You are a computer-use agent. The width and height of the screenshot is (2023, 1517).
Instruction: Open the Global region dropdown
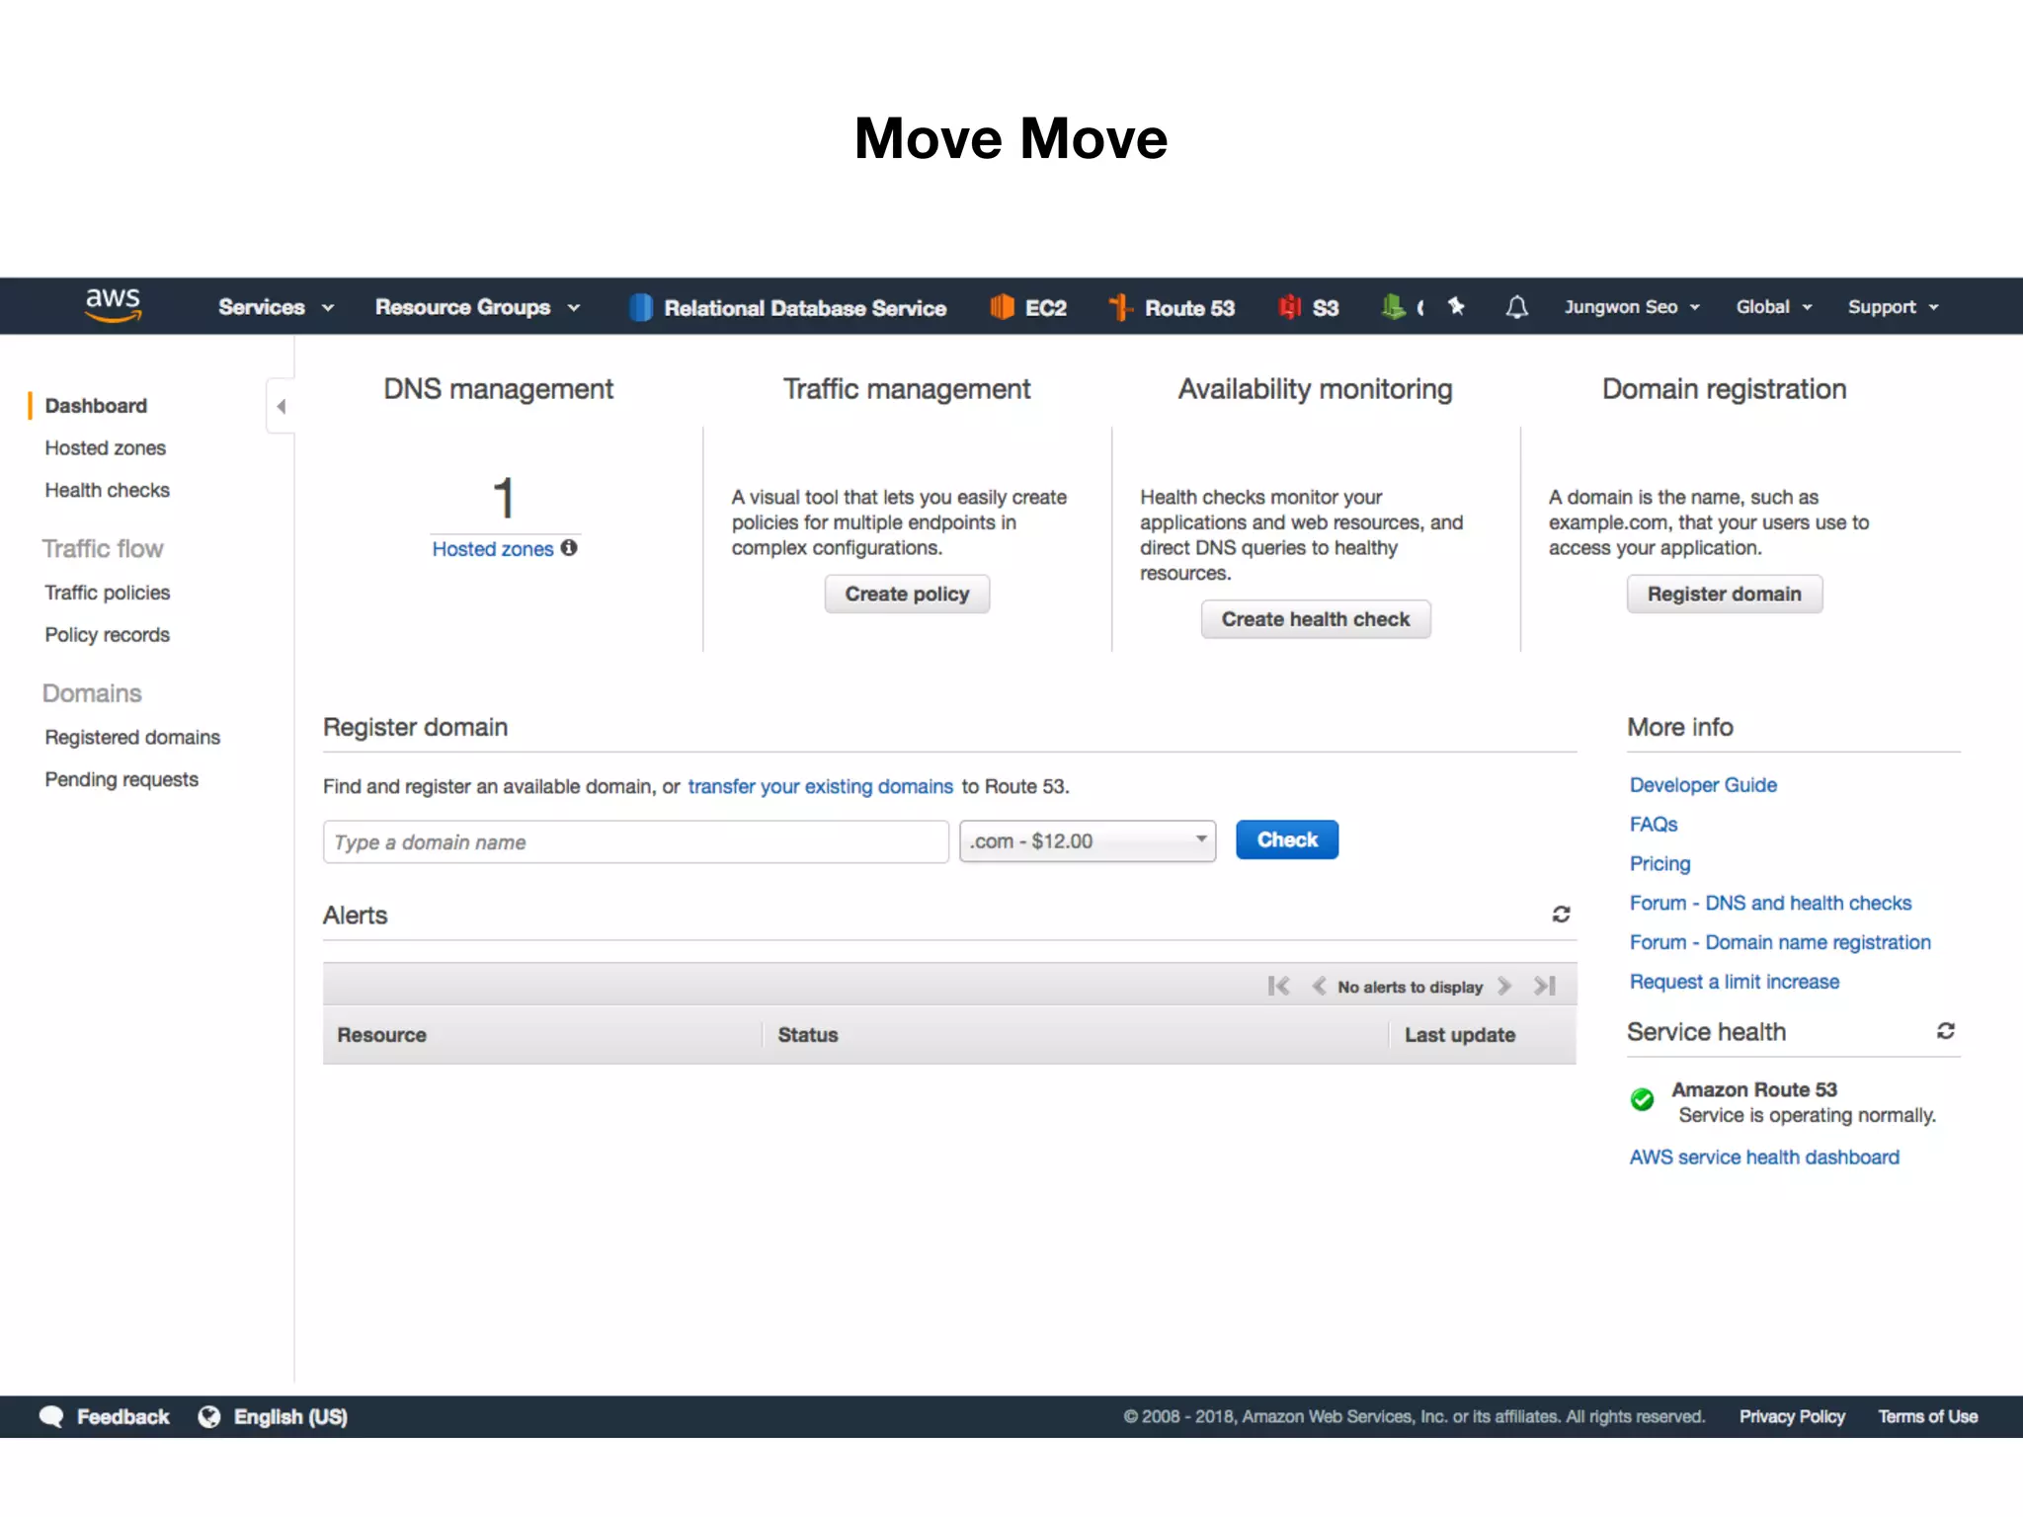tap(1773, 307)
